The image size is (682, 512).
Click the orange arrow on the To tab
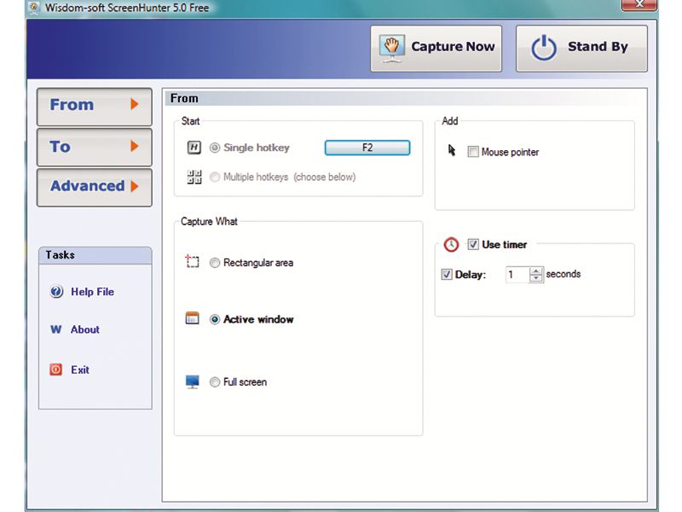pos(135,146)
